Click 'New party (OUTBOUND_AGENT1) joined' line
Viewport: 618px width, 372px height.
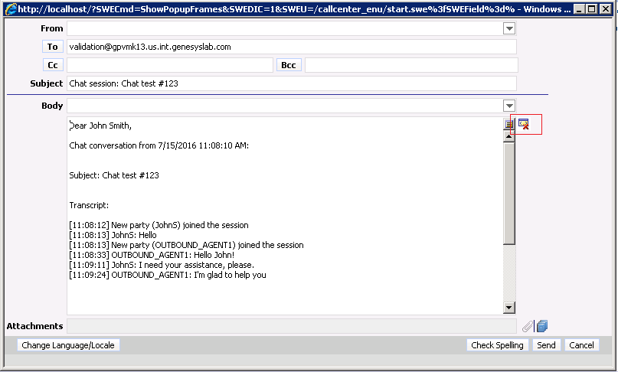click(186, 245)
